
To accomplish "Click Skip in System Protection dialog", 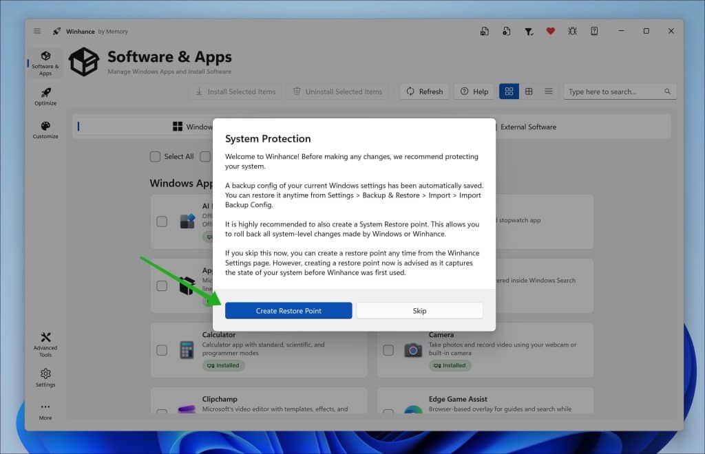I will tap(419, 311).
